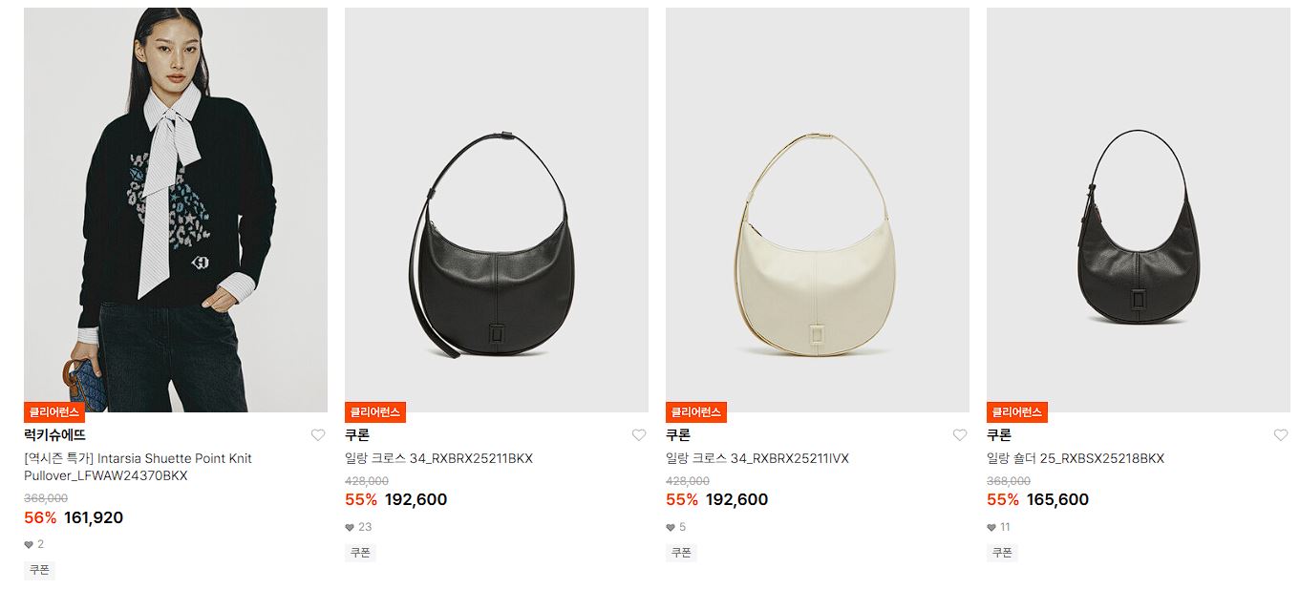Click the 럭키슈에뜨 brand name
Screen dimensions: 1300x589
point(54,435)
